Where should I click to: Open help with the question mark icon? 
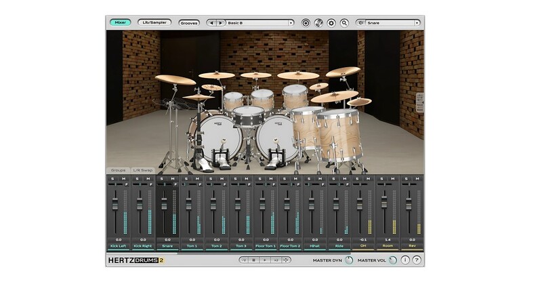[417, 260]
